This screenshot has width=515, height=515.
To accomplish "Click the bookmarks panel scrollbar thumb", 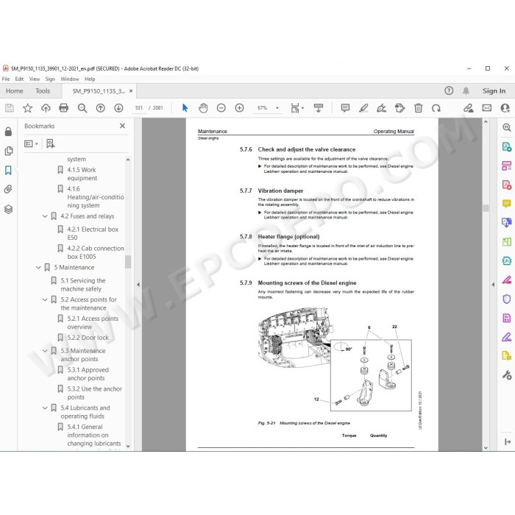I will (128, 262).
